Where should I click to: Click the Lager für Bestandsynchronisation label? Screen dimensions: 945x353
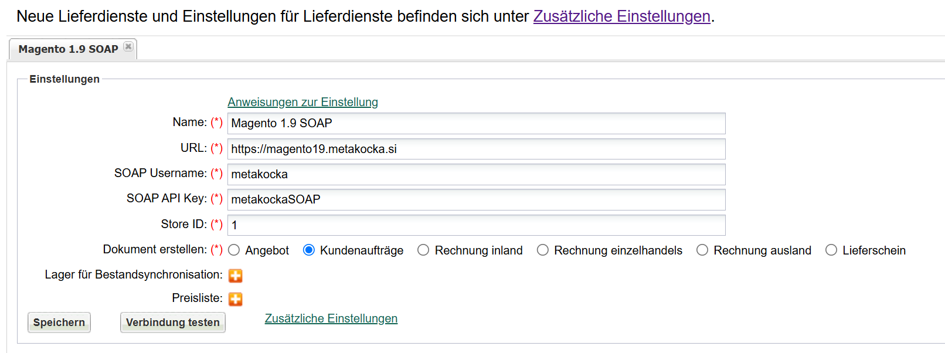(x=134, y=274)
